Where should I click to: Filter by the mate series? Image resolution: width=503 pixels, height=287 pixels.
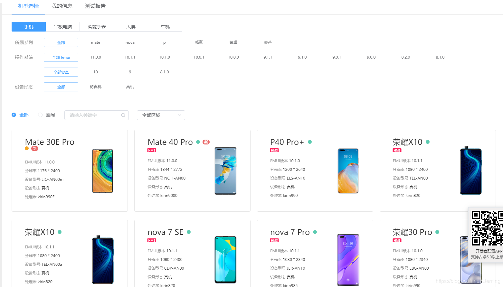click(96, 42)
